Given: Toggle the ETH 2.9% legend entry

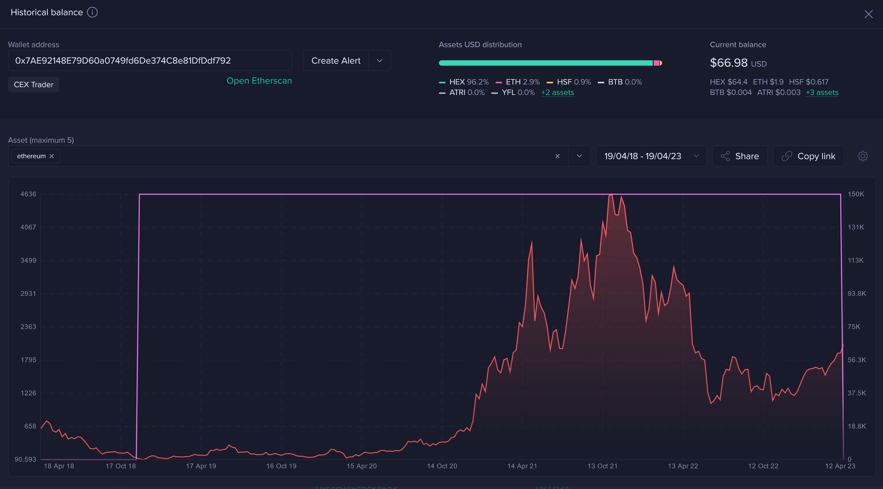Looking at the screenshot, I should [518, 82].
